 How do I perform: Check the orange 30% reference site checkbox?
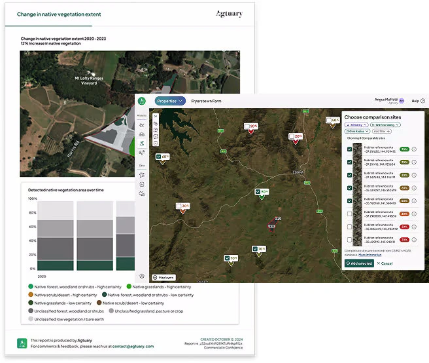(349, 214)
